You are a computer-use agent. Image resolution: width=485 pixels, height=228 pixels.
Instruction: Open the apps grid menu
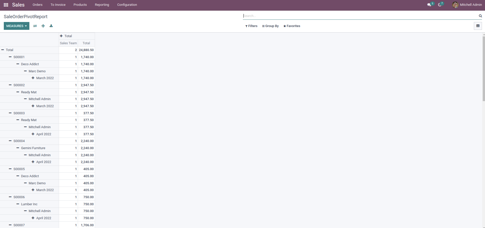(6, 5)
